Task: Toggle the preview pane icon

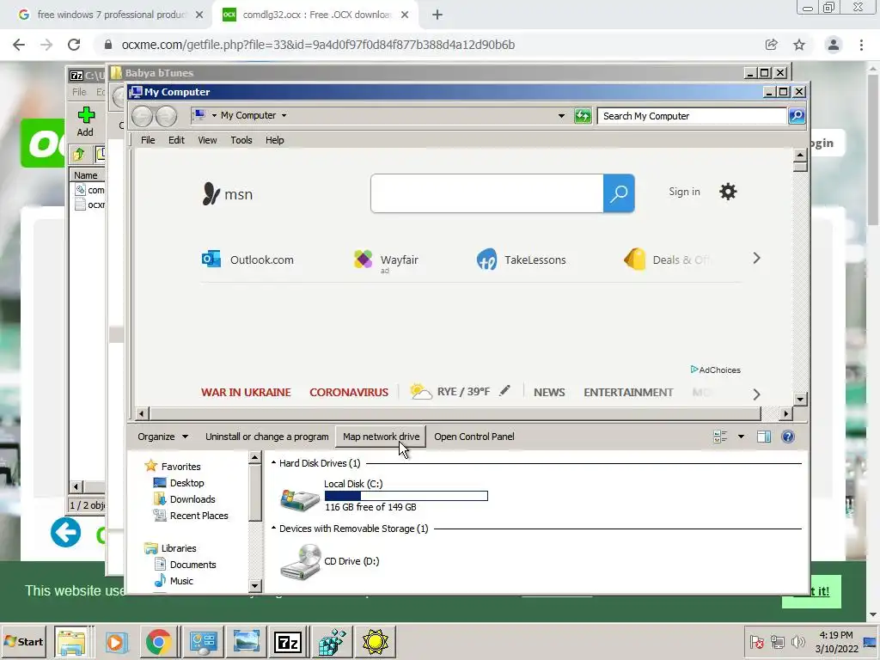Action: coord(764,437)
